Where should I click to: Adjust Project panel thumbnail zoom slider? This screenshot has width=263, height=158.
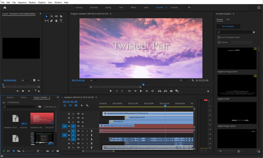coord(23,151)
